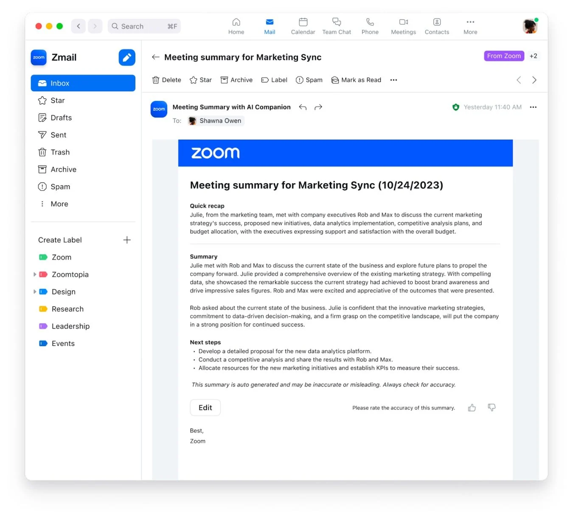The width and height of the screenshot is (573, 518).
Task: Open the Contacts section
Action: coord(436,25)
